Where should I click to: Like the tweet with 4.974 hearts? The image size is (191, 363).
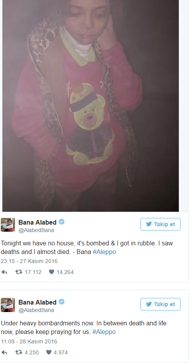(49, 352)
